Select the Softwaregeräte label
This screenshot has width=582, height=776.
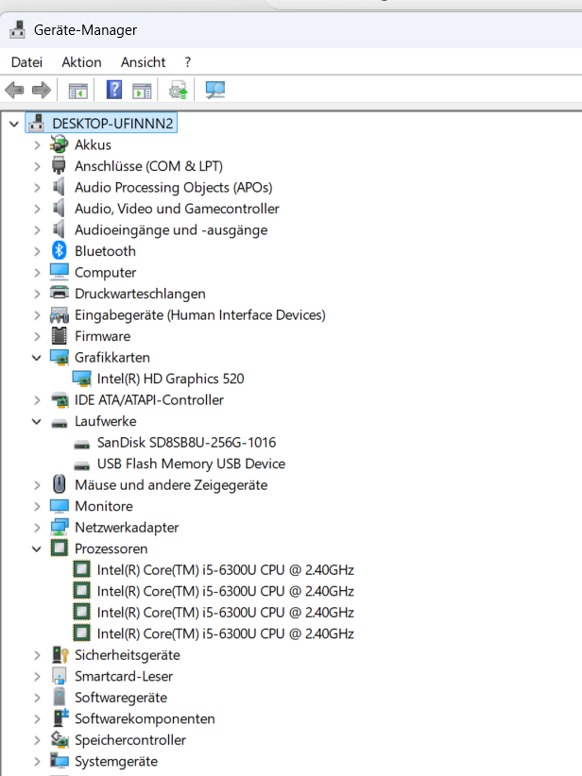(x=121, y=698)
